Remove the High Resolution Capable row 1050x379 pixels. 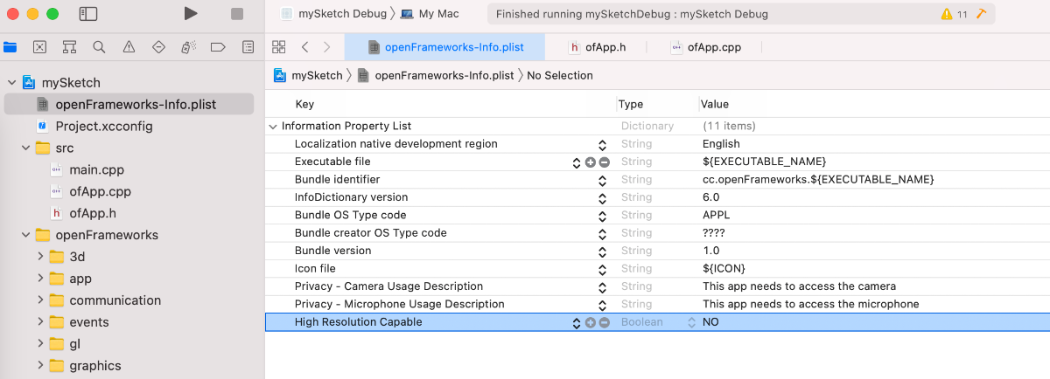[604, 322]
